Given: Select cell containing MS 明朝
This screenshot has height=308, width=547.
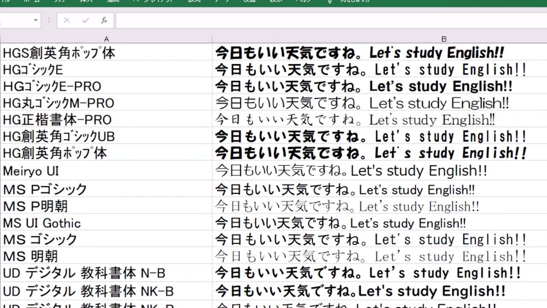Looking at the screenshot, I should [106, 256].
